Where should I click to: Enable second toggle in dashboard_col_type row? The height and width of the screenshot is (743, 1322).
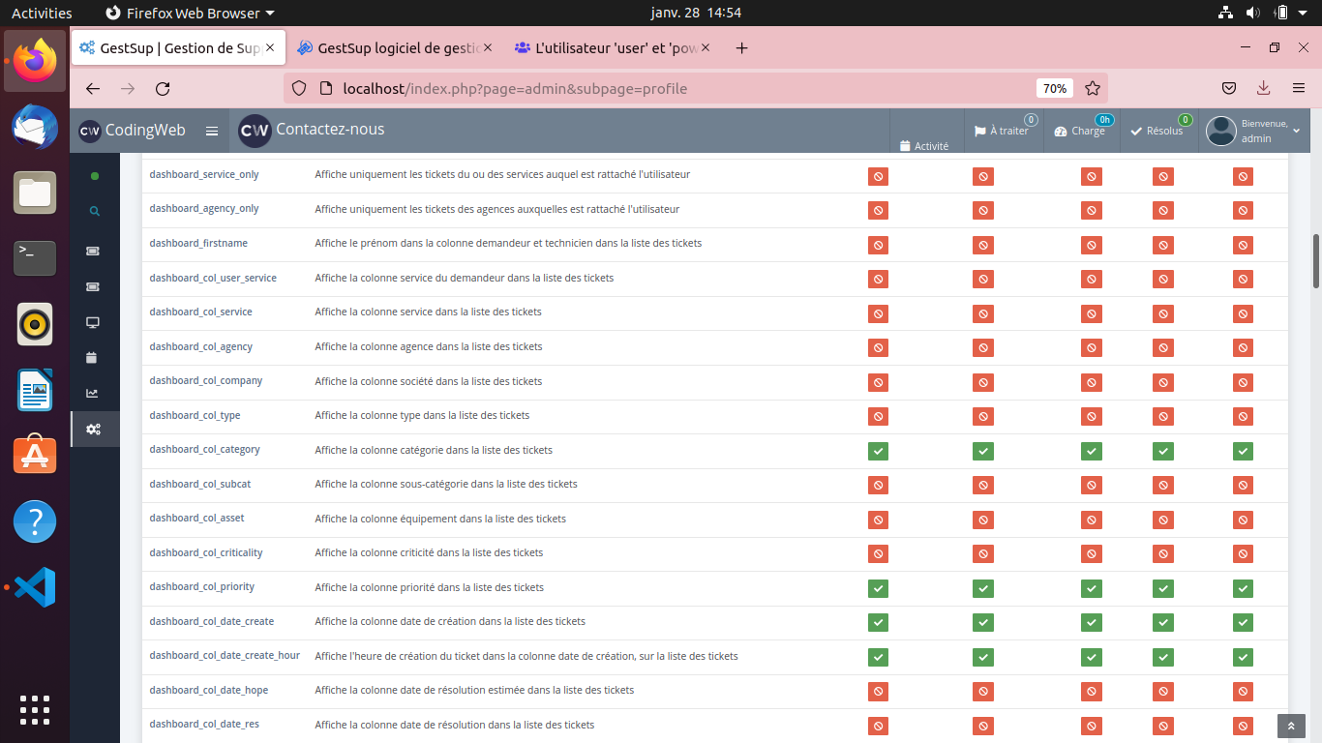(983, 416)
